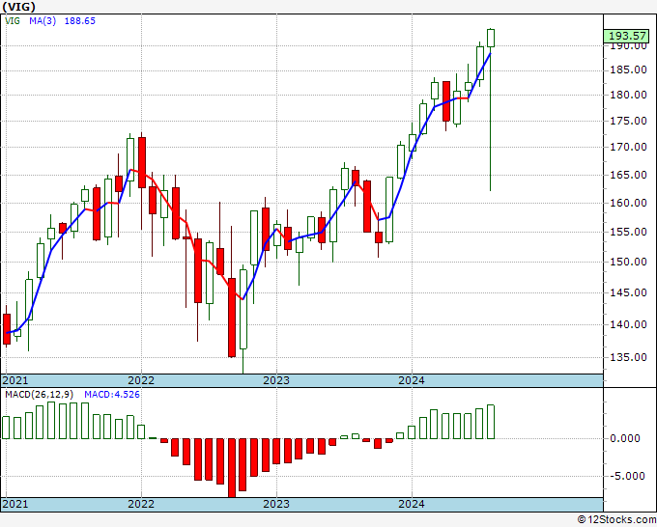Click the 170.00 price axis label
Screen dimensions: 657x527
pyautogui.click(x=629, y=147)
